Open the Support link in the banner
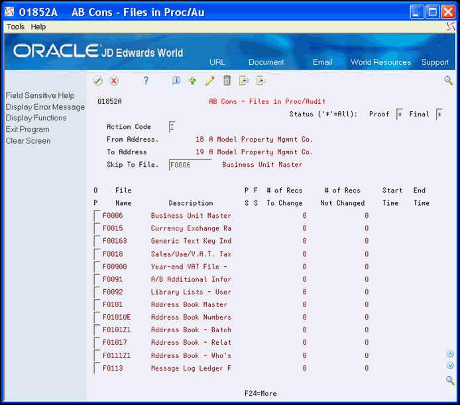 click(435, 62)
